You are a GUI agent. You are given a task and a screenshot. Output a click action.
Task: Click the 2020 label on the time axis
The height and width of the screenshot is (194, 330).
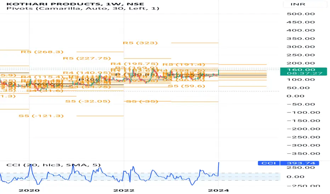(29, 190)
